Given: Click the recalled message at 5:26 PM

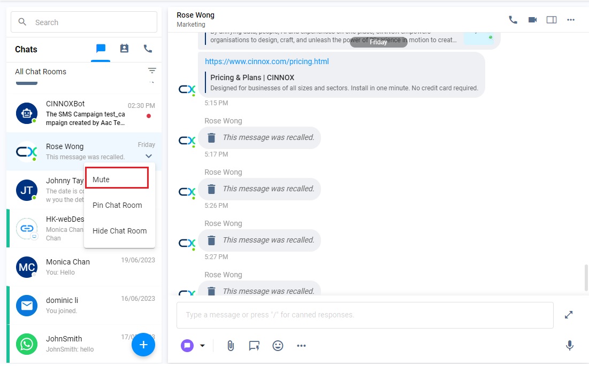Looking at the screenshot, I should point(259,189).
